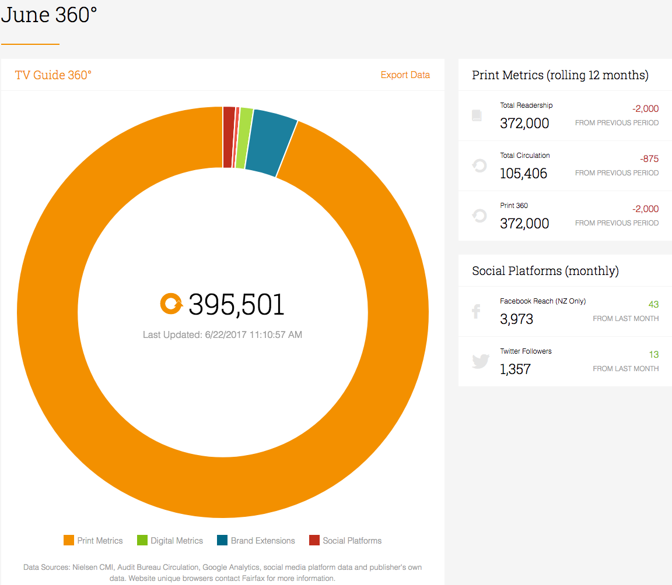Click the Print 360 circular arrow icon

(x=480, y=216)
